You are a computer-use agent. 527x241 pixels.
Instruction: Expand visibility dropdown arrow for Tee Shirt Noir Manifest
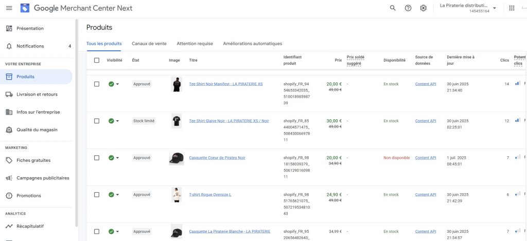pyautogui.click(x=117, y=84)
